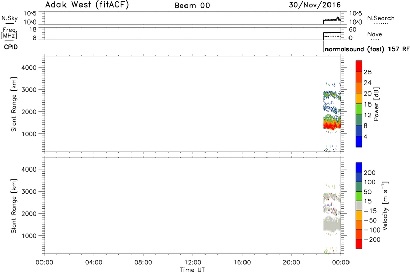Click the "08:00" time axis label

coord(143,262)
